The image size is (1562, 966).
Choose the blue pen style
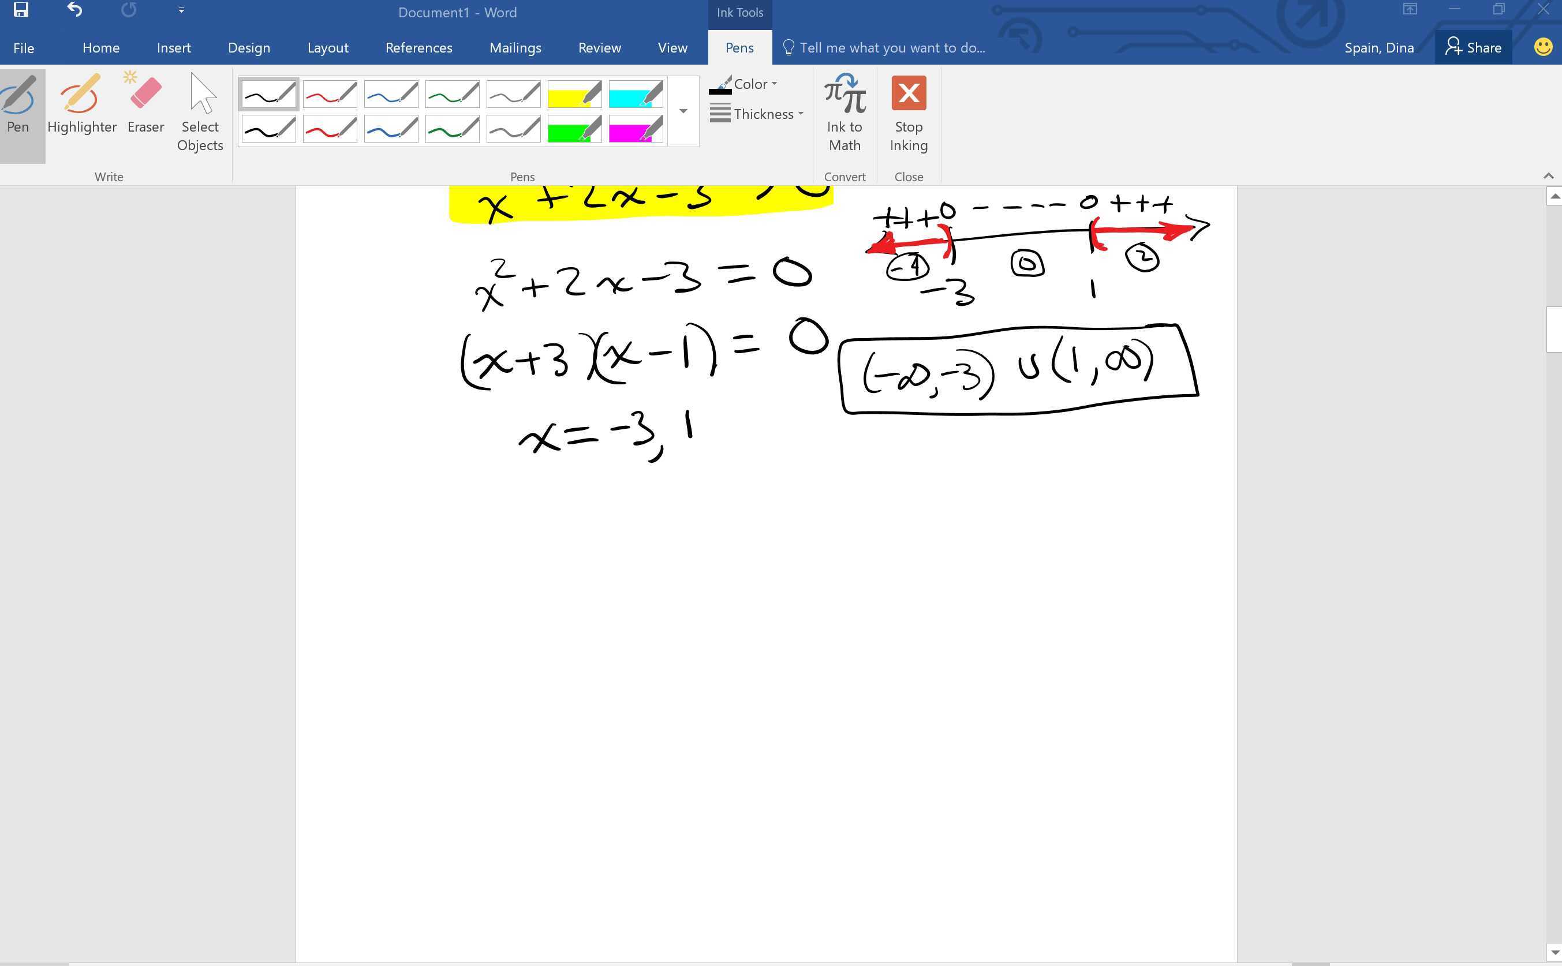pyautogui.click(x=390, y=93)
